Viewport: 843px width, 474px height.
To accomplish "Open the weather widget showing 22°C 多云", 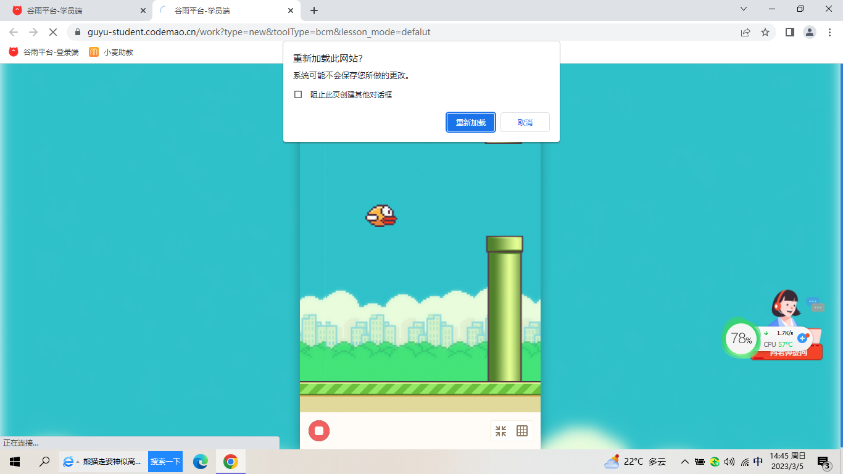I will pyautogui.click(x=636, y=462).
